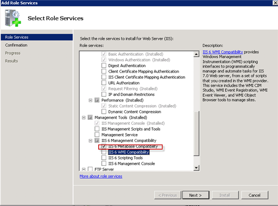278x206 pixels.
Task: Collapse the FTP Server tree node
Action: tap(84, 169)
